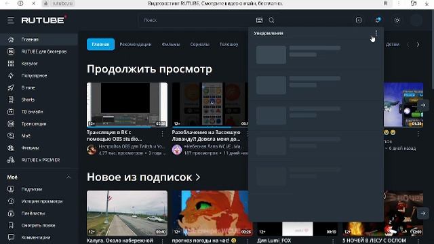Click browser stop loading X button
The image size is (434, 244).
click(x=33, y=3)
